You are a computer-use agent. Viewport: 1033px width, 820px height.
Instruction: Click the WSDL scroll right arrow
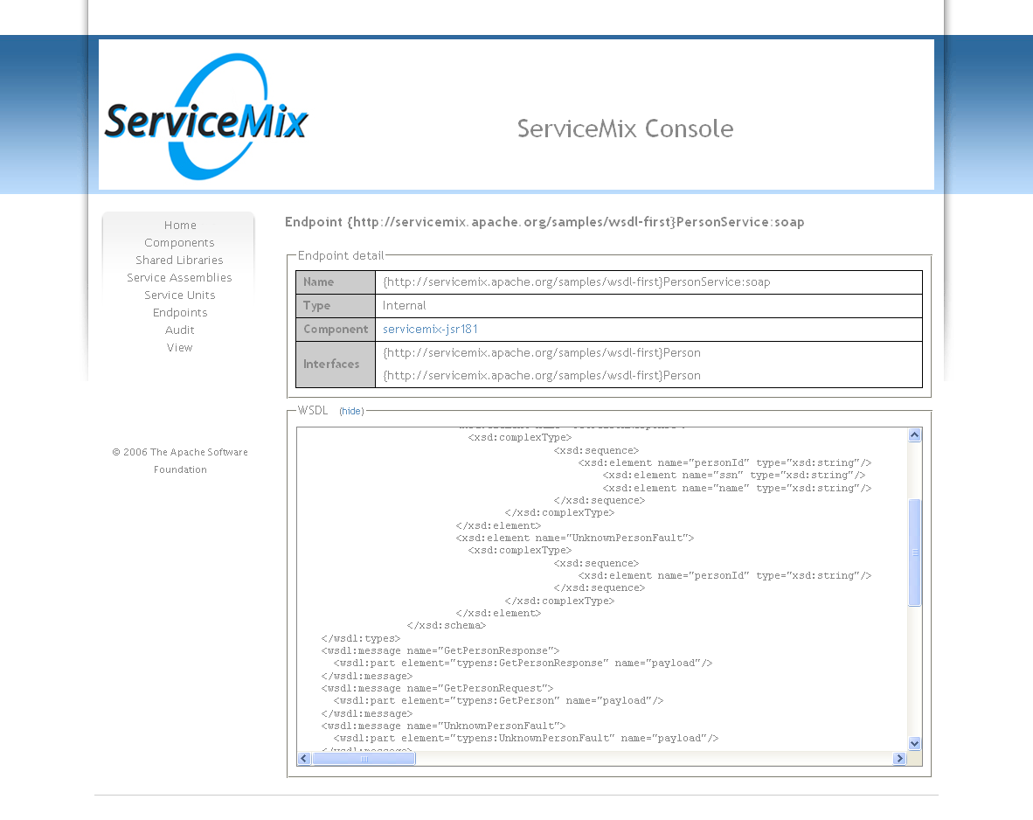point(899,759)
